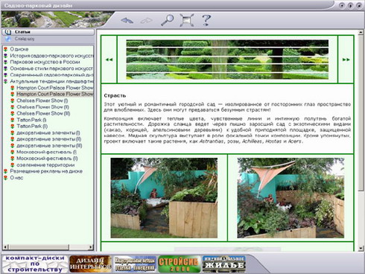Viewport: 365px width, 274px height.
Task: Click the left garden photo thumbnail
Action: (164, 198)
